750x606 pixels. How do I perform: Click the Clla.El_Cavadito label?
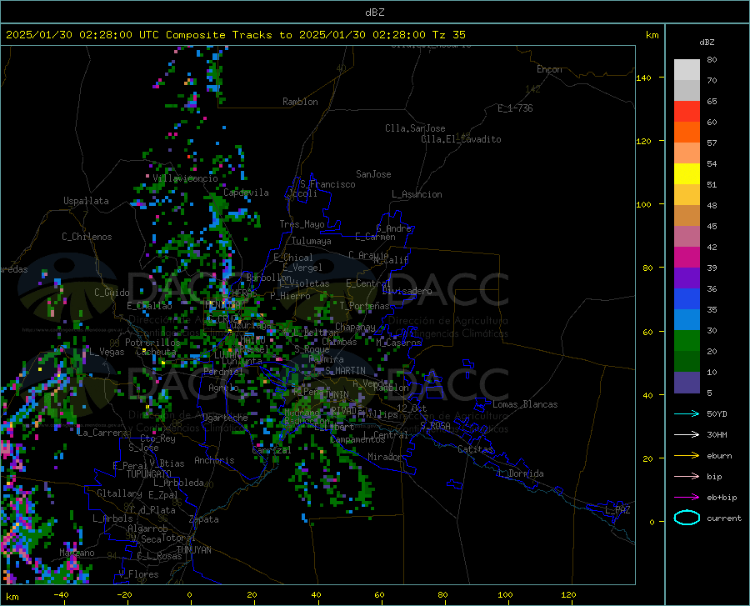click(x=461, y=139)
